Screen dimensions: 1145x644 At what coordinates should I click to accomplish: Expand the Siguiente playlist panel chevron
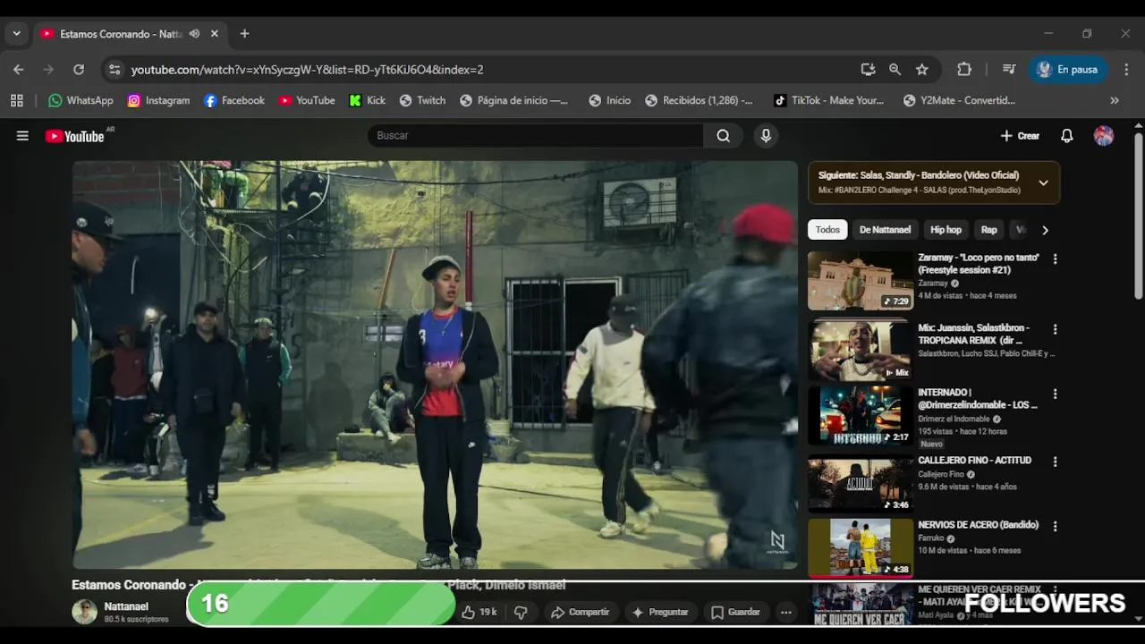coord(1043,182)
